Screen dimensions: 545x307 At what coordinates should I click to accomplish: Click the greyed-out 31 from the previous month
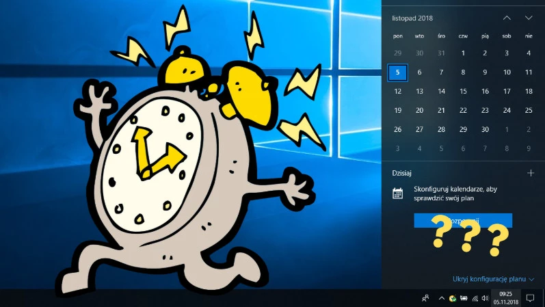[442, 53]
